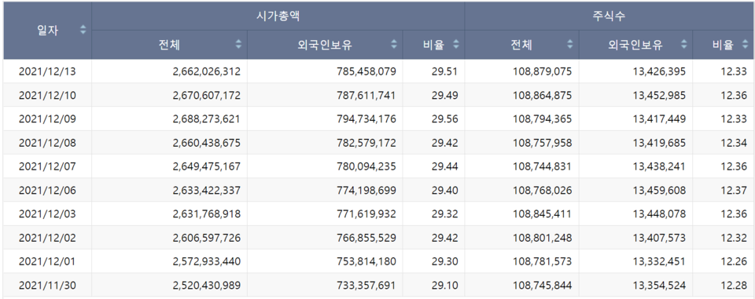Click foreign-held shares 13,426,395
755x299 pixels.
point(659,71)
